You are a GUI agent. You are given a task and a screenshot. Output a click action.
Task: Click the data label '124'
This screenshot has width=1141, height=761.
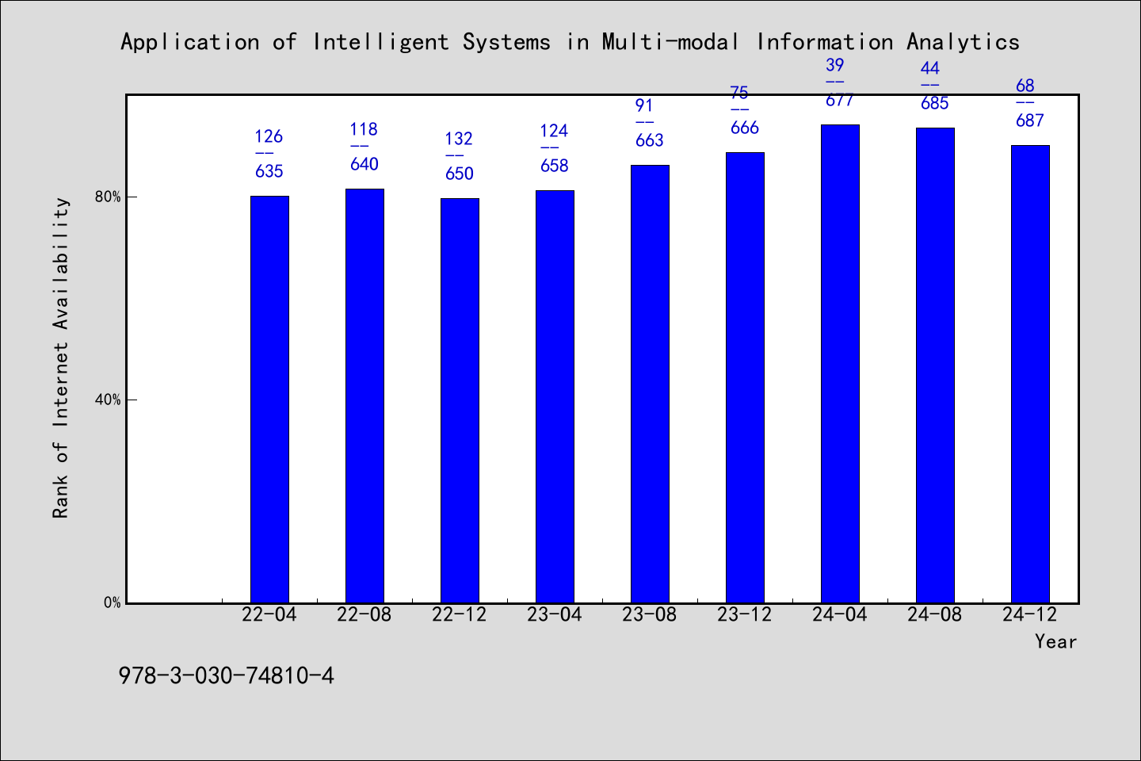(554, 131)
